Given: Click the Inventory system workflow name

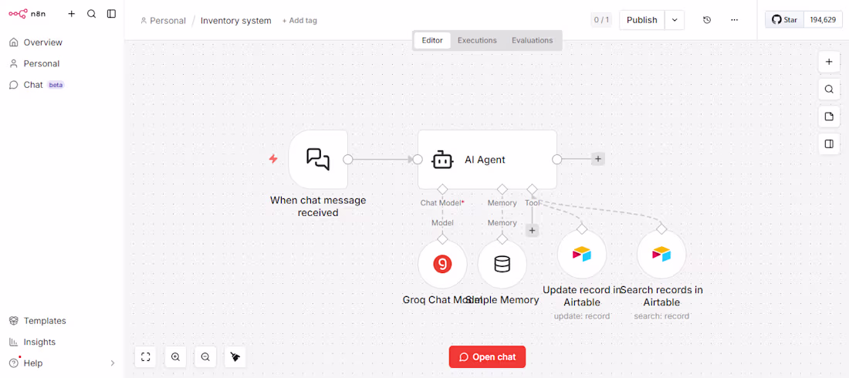Looking at the screenshot, I should [x=236, y=21].
